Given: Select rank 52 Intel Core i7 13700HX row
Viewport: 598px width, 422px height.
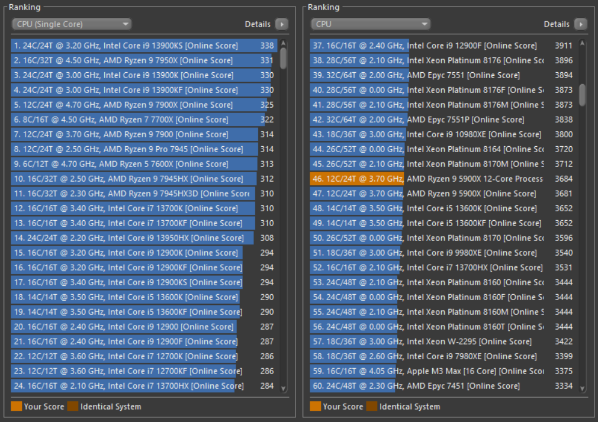Looking at the screenshot, I should coord(443,268).
